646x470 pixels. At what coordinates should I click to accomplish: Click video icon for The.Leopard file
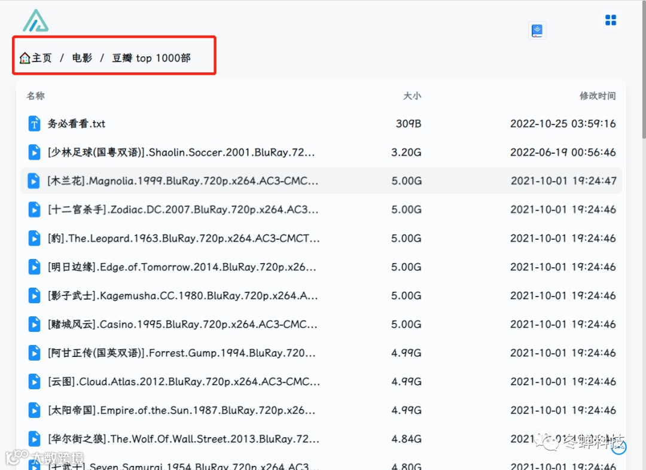coord(34,238)
